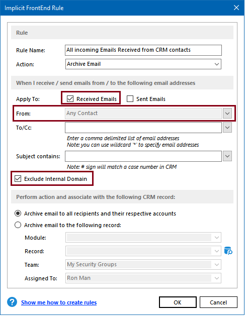Image resolution: width=245 pixels, height=316 pixels.
Task: Choose Archive email to the following record
Action: click(18, 225)
